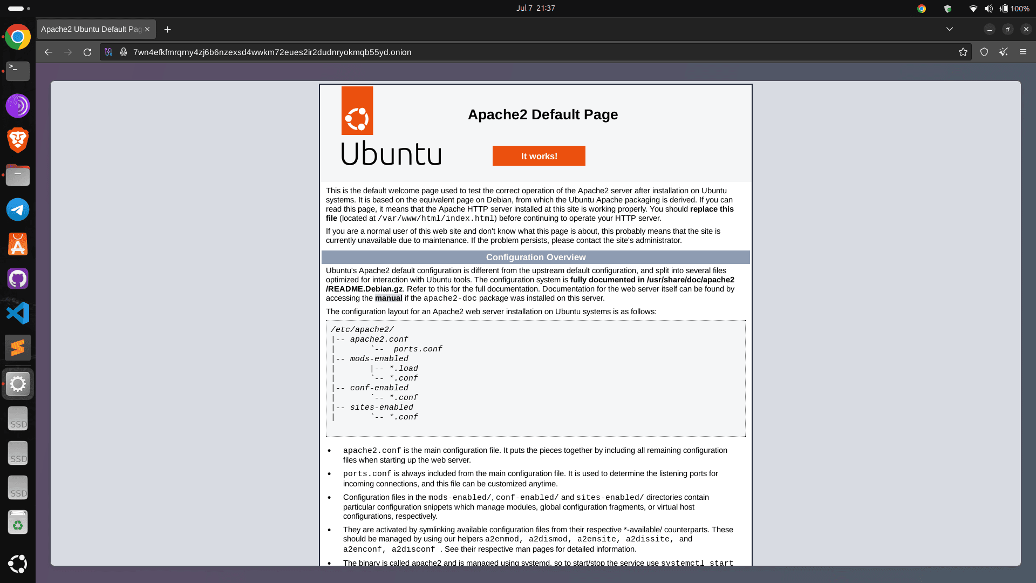Show onion site information icon
Image resolution: width=1036 pixels, height=583 pixels.
pos(124,52)
